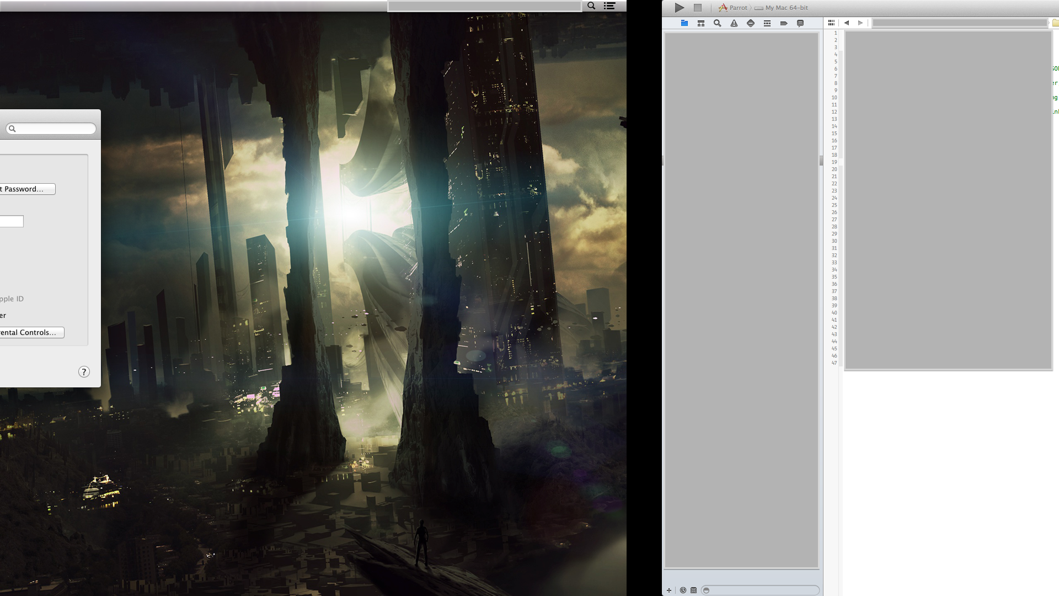Open the Search navigator magnifier icon

click(x=718, y=23)
